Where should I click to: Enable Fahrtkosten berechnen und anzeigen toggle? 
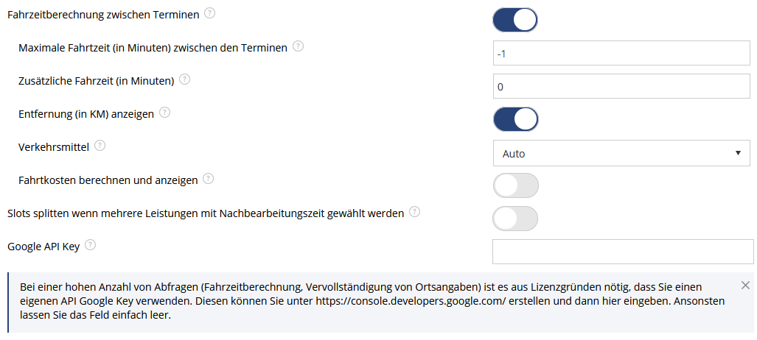tap(516, 185)
